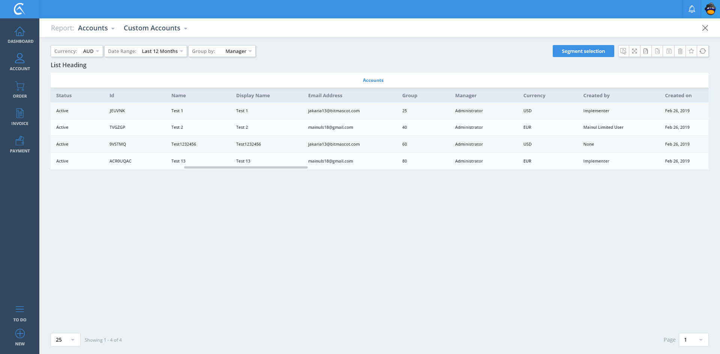The width and height of the screenshot is (720, 354).
Task: Expand the Date Range dropdown
Action: click(145, 51)
